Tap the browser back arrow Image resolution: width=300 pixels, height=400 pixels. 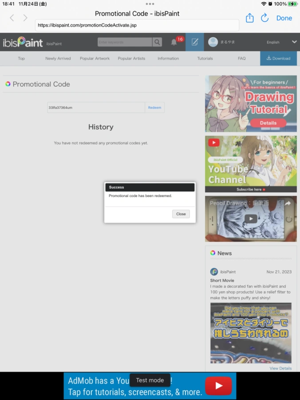coord(12,18)
